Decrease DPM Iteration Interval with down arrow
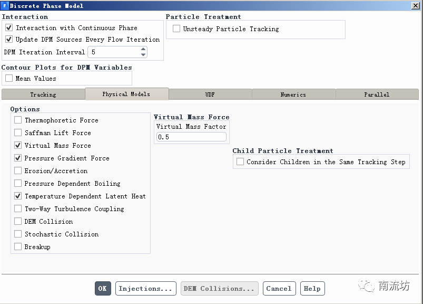 143,54
